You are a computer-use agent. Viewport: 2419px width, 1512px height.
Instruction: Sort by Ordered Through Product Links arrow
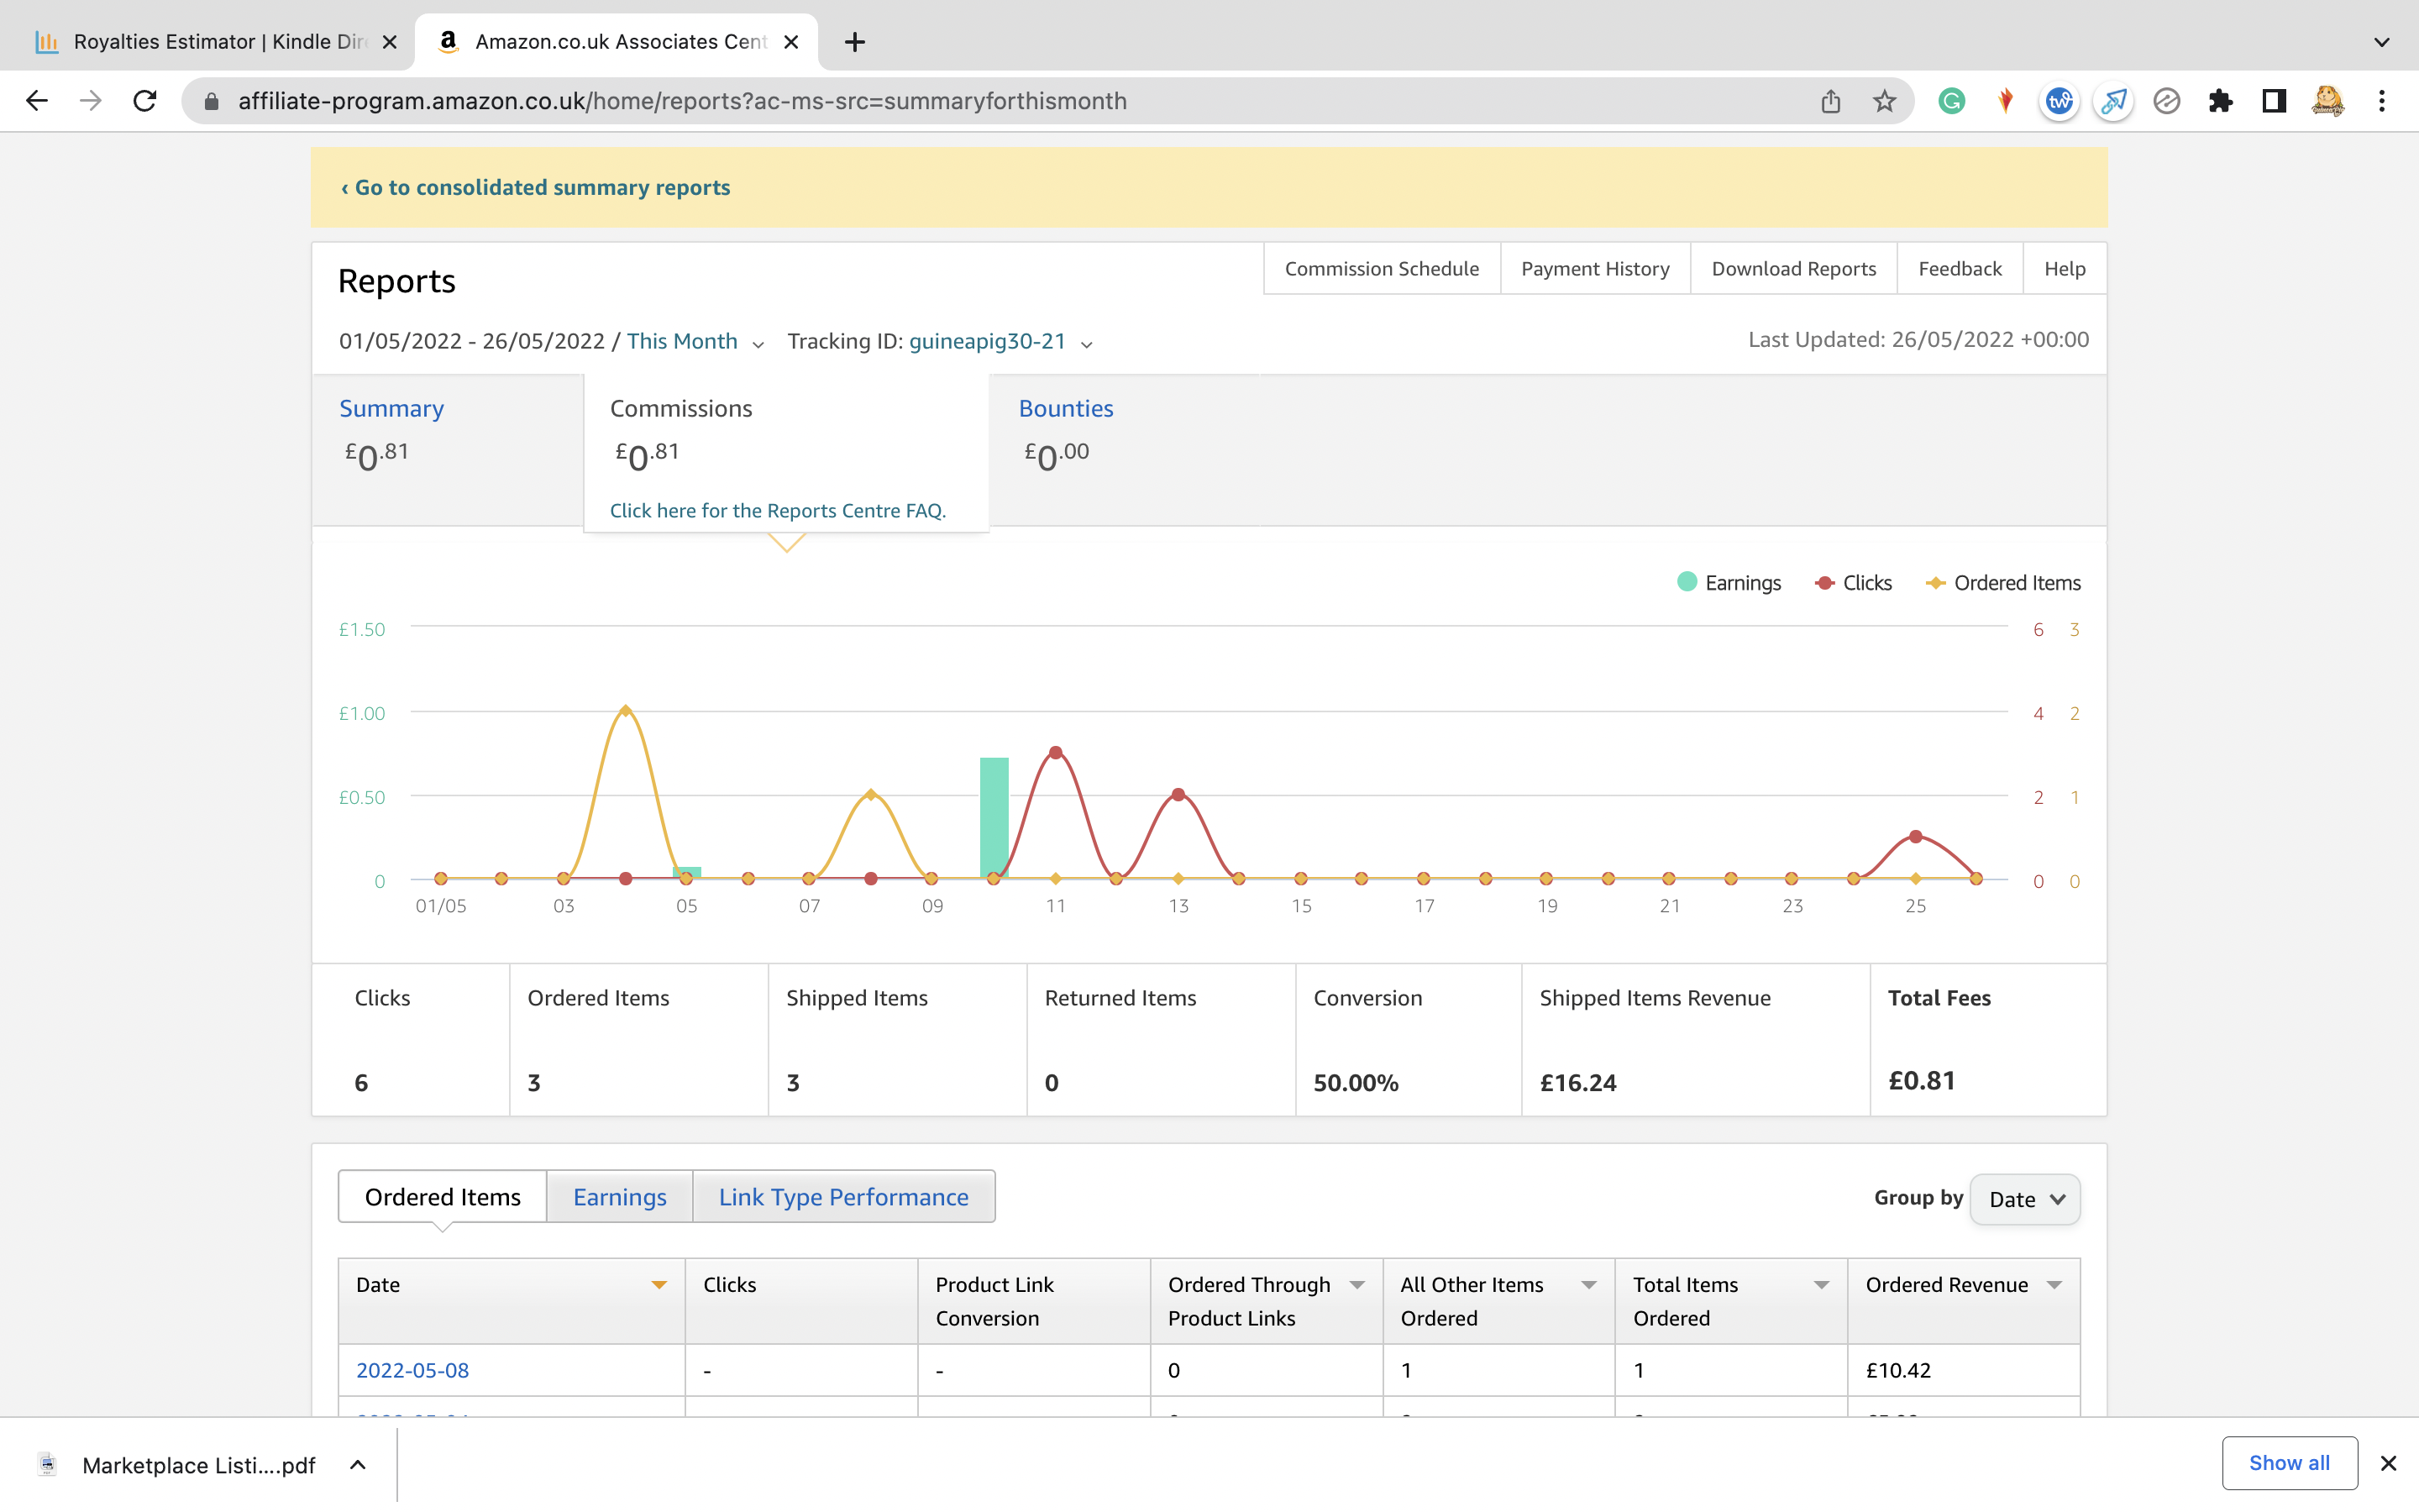click(1356, 1285)
